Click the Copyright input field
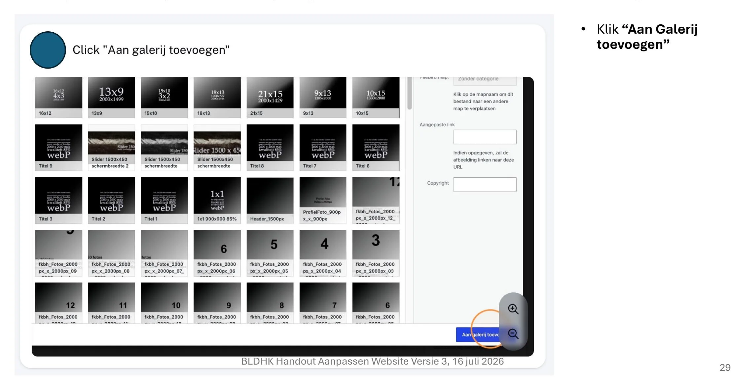 (x=485, y=185)
